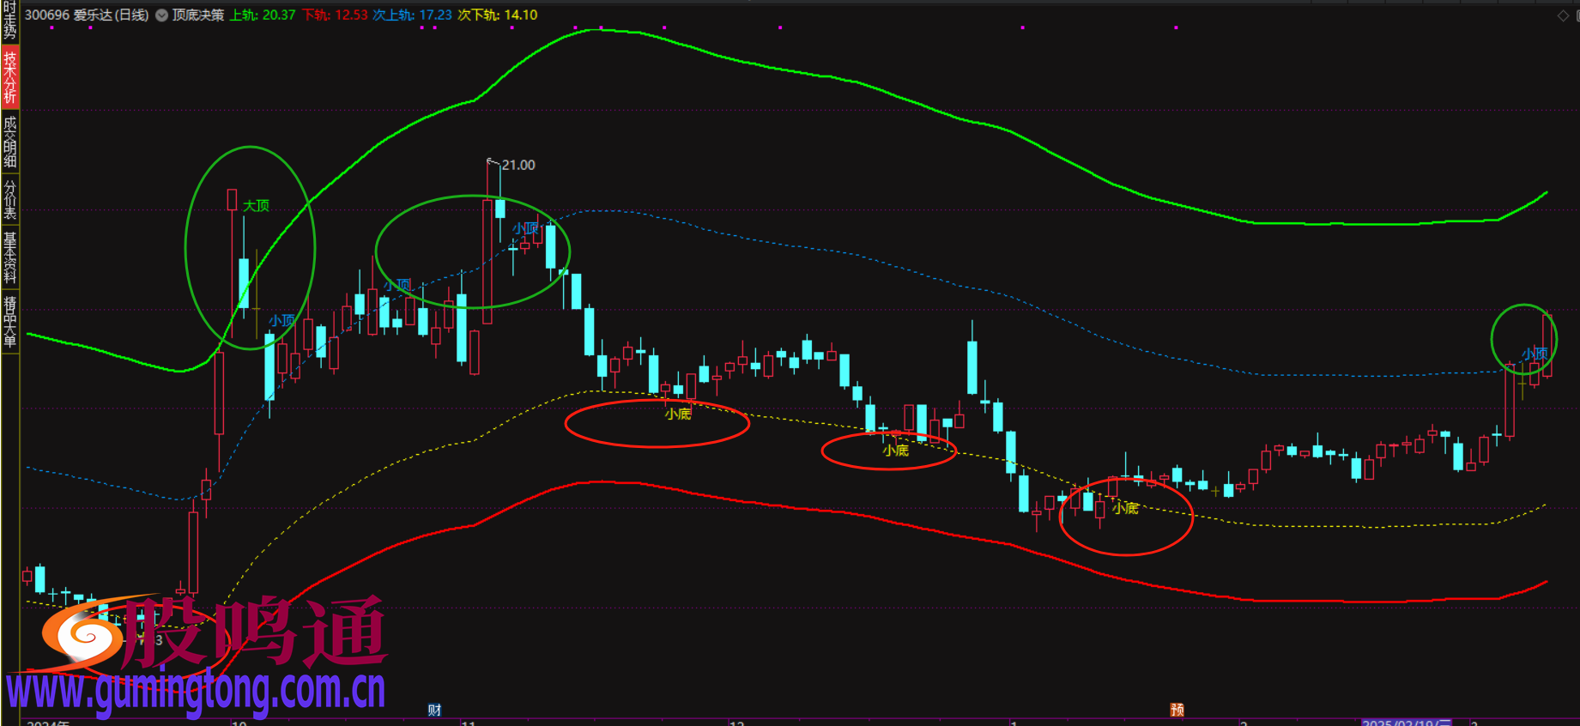Select the 分价表 side tab

(x=9, y=201)
